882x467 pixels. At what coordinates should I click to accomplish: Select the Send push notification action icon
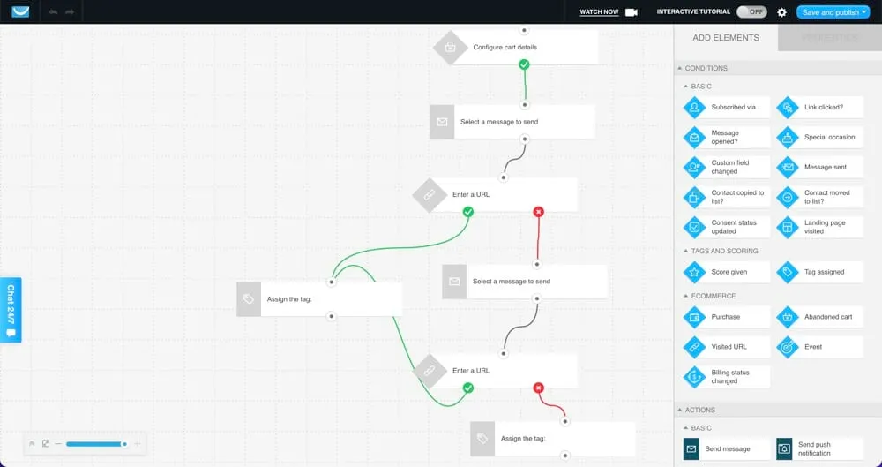784,448
